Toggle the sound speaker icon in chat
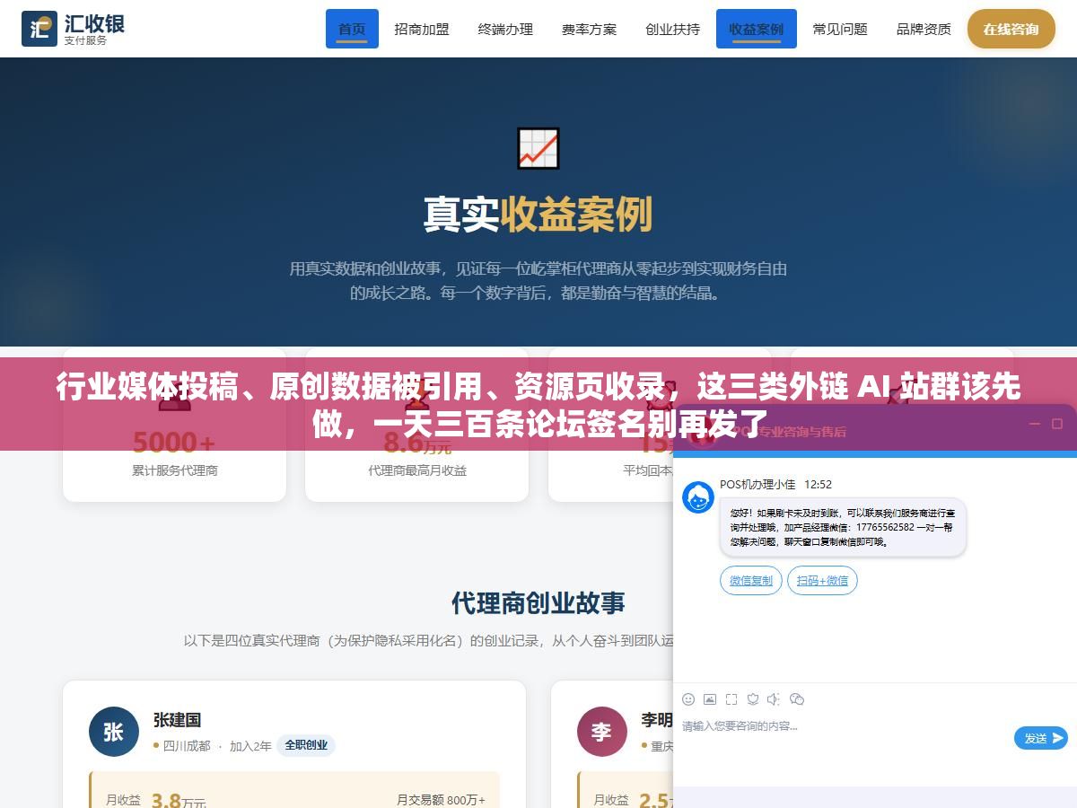The image size is (1077, 808). [775, 699]
